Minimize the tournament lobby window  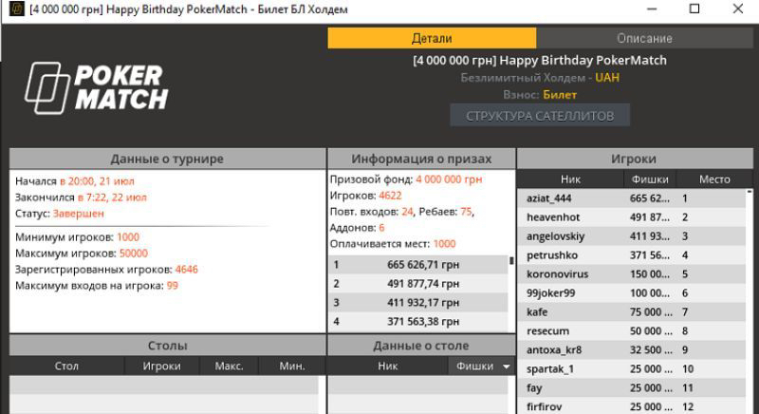(651, 9)
